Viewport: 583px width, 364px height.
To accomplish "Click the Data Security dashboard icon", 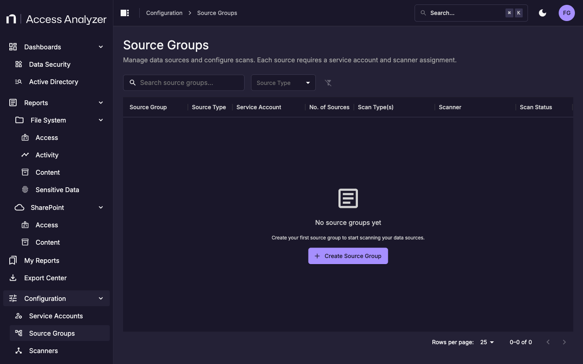I will coord(18,64).
